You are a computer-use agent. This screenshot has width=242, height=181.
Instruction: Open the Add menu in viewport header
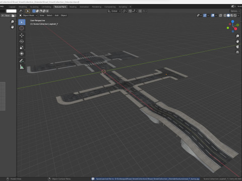[x=56, y=16]
